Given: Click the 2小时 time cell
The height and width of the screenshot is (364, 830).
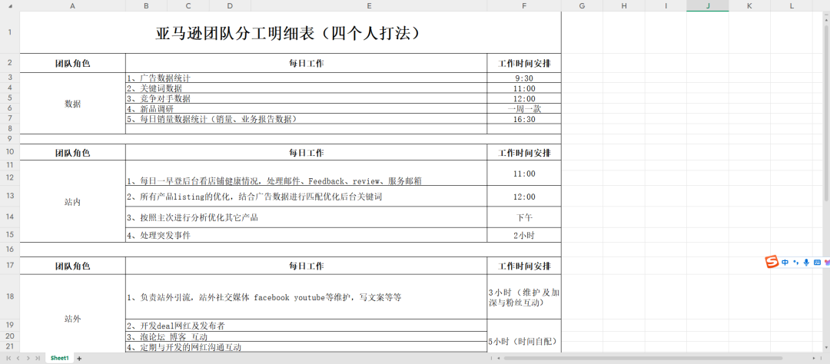Looking at the screenshot, I should 524,235.
